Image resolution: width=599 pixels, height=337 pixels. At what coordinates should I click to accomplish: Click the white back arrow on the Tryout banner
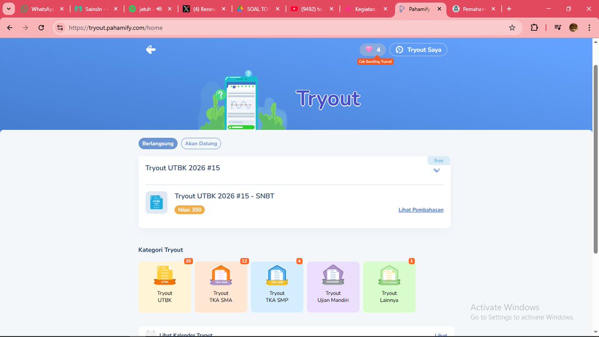click(x=151, y=49)
